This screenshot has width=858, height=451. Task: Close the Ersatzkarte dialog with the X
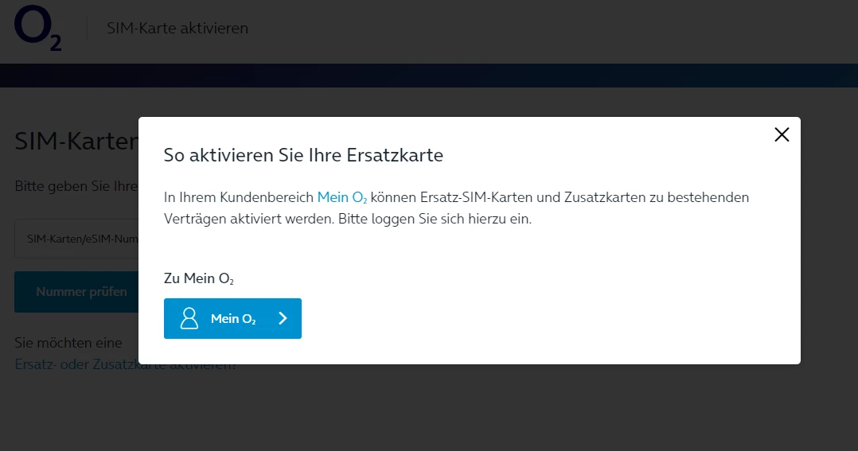(782, 134)
